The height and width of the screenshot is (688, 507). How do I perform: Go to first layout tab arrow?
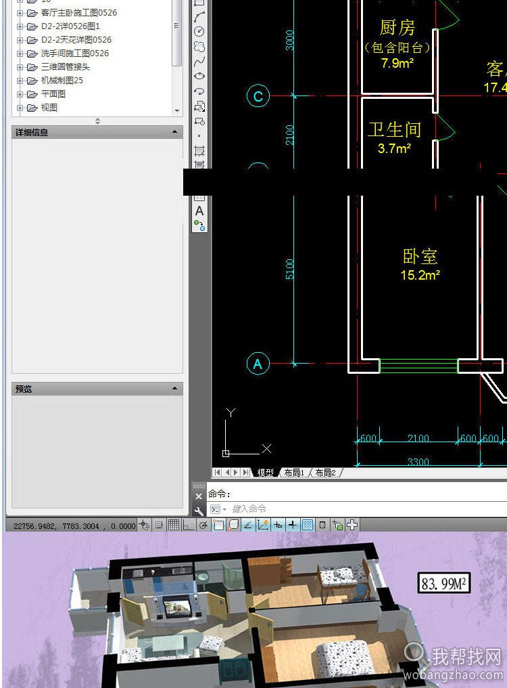pos(218,473)
